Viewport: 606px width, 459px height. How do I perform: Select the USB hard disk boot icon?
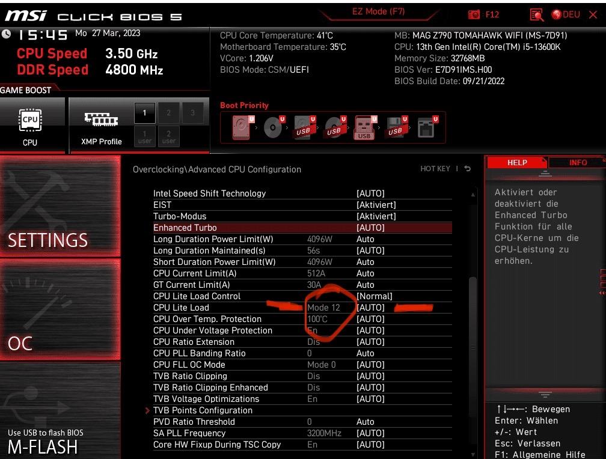[x=305, y=127]
